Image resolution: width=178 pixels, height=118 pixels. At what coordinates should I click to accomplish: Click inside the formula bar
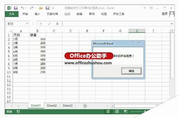coord(116,24)
